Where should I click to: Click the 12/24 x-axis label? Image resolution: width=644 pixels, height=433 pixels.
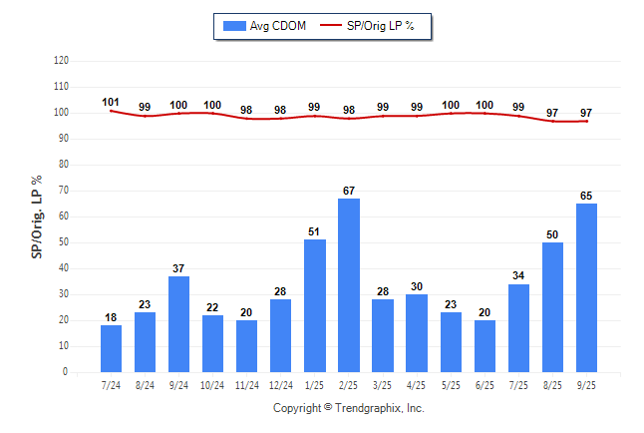[x=281, y=383]
